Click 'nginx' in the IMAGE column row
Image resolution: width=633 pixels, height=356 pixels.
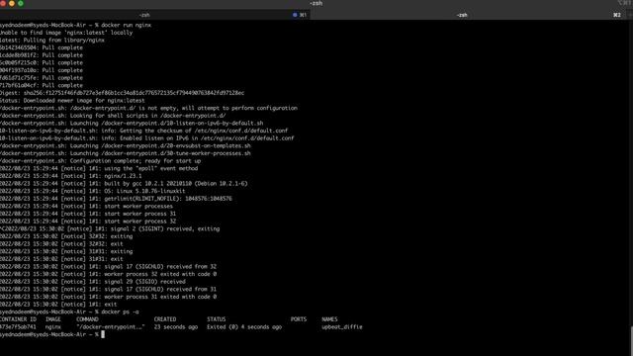52,327
